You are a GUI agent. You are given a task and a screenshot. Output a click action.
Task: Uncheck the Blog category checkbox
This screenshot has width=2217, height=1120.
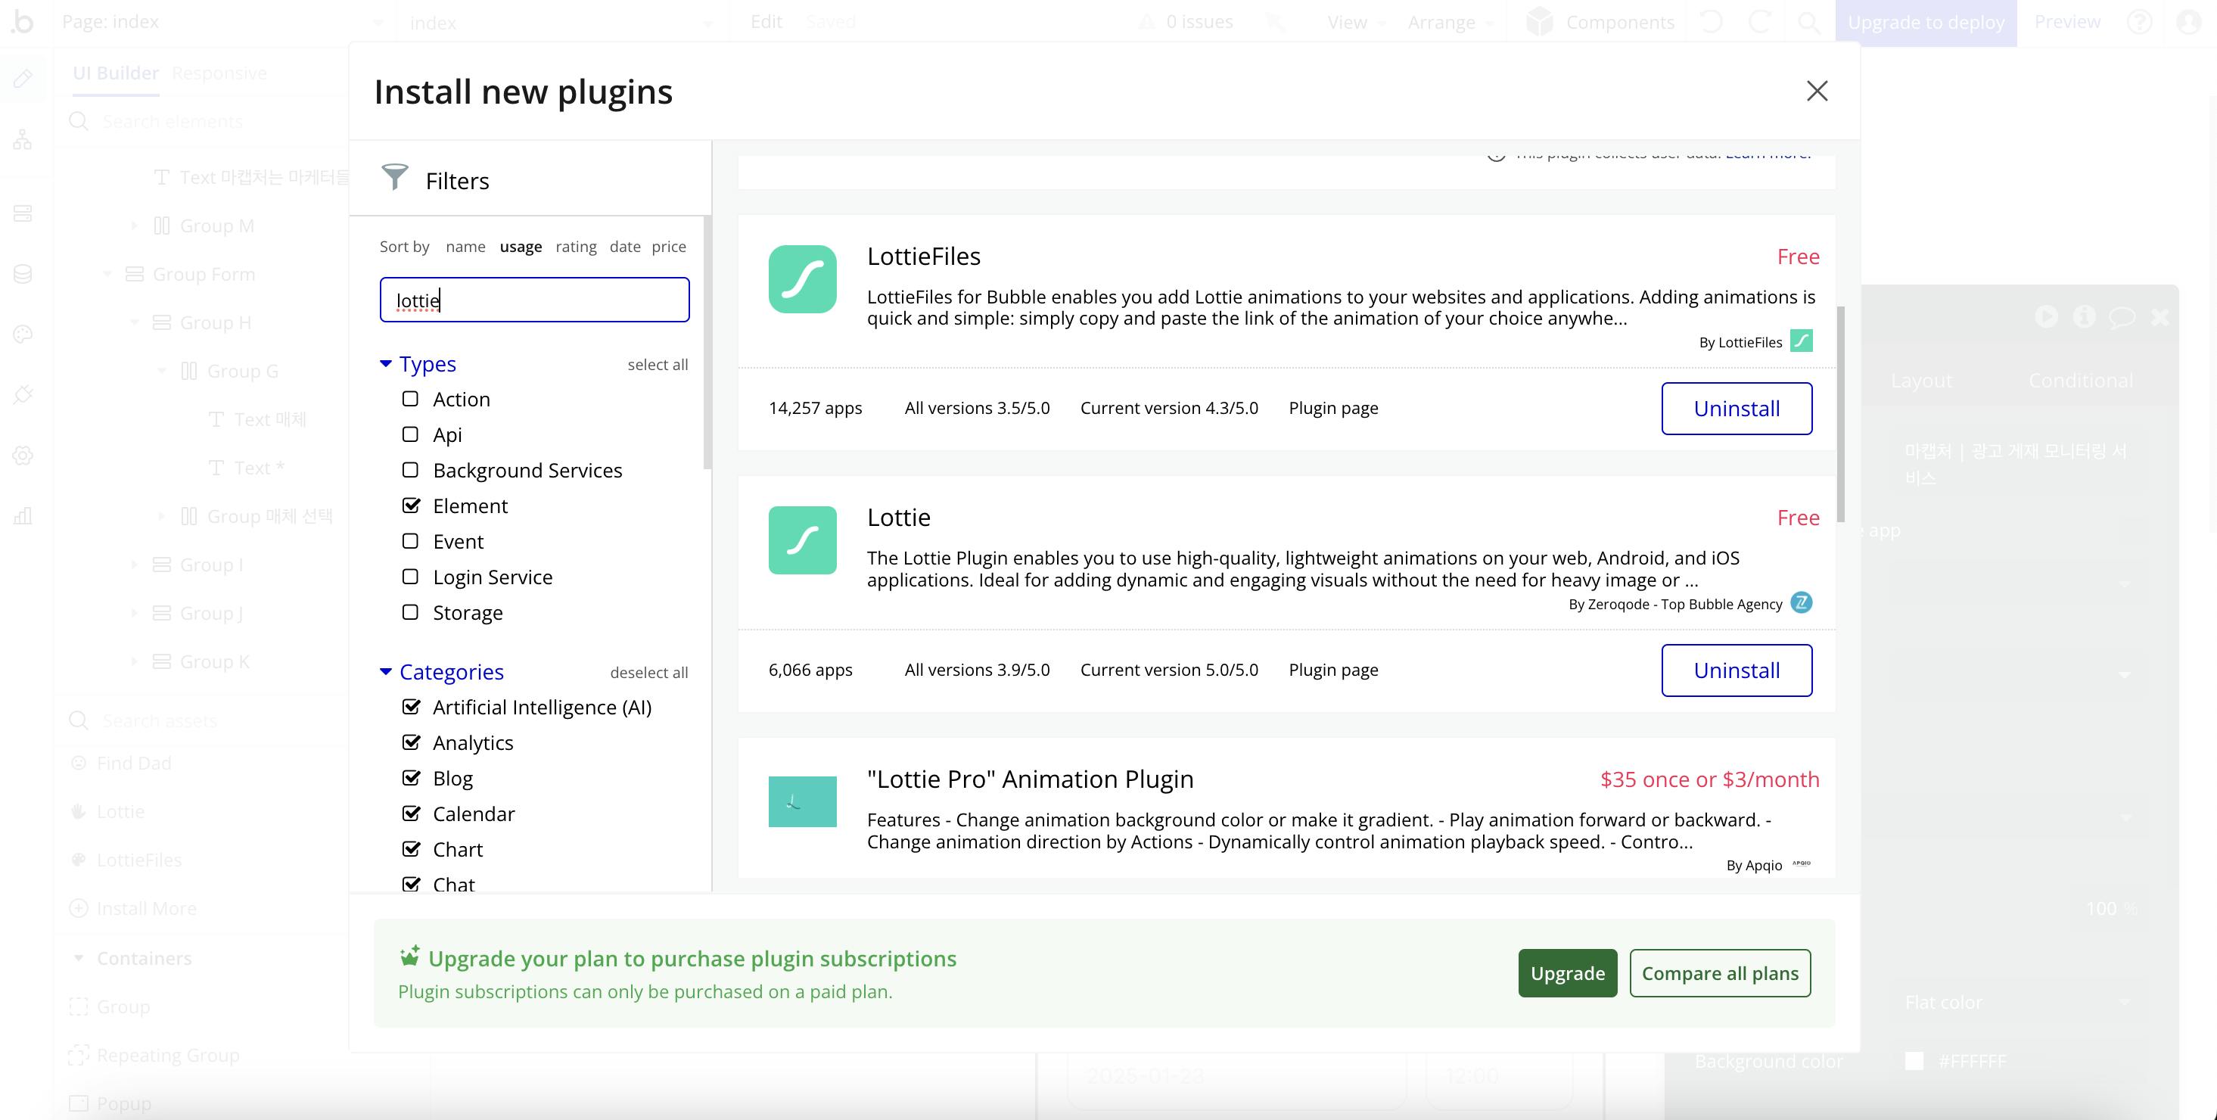click(412, 777)
